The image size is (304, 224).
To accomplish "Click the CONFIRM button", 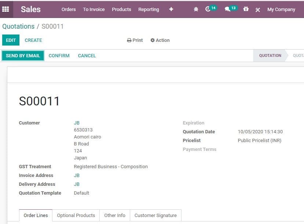I will pyautogui.click(x=59, y=55).
